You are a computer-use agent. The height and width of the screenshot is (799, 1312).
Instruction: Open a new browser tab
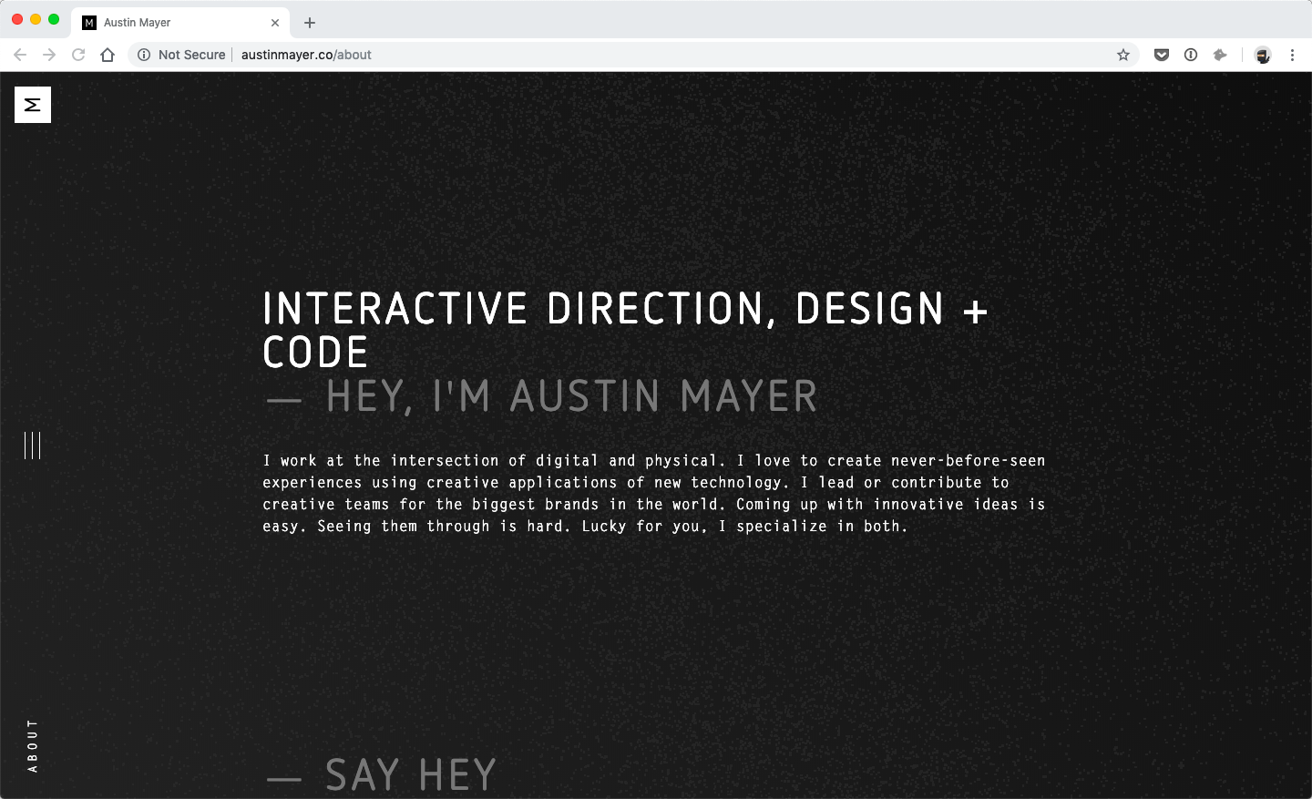tap(310, 23)
